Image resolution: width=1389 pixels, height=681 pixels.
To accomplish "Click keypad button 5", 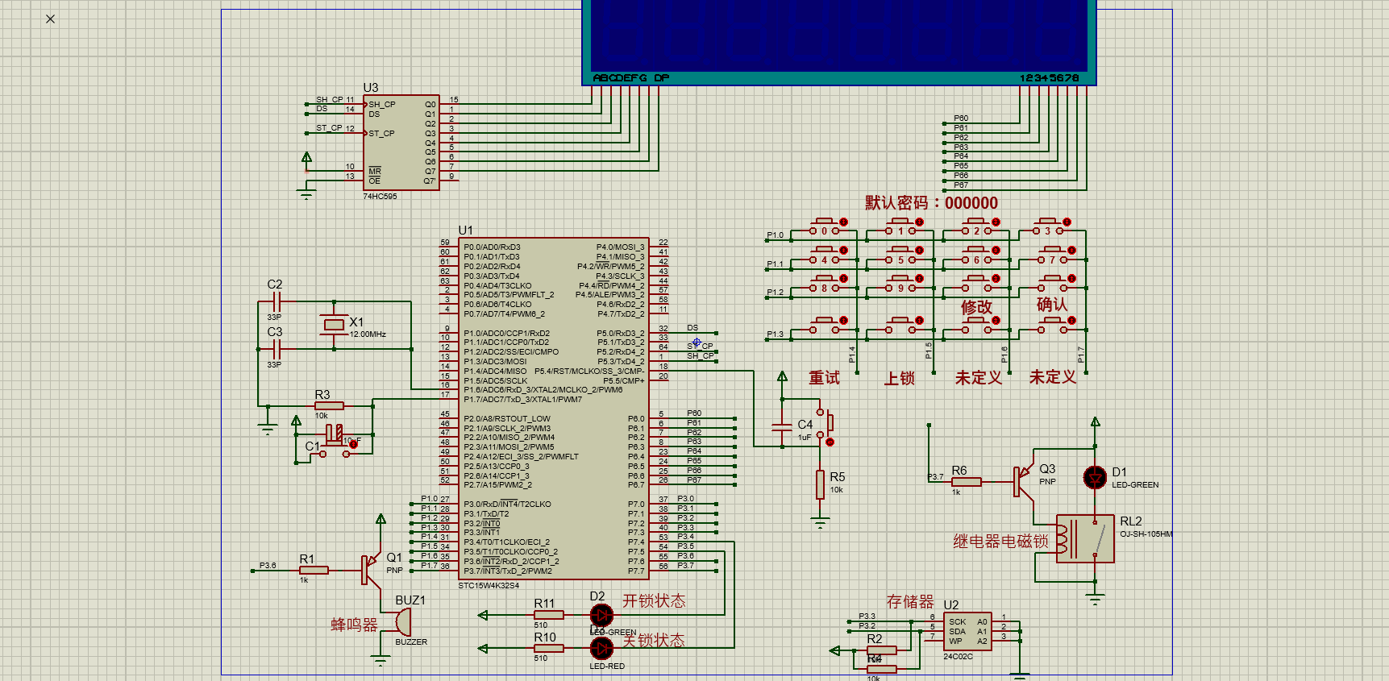I will click(900, 255).
